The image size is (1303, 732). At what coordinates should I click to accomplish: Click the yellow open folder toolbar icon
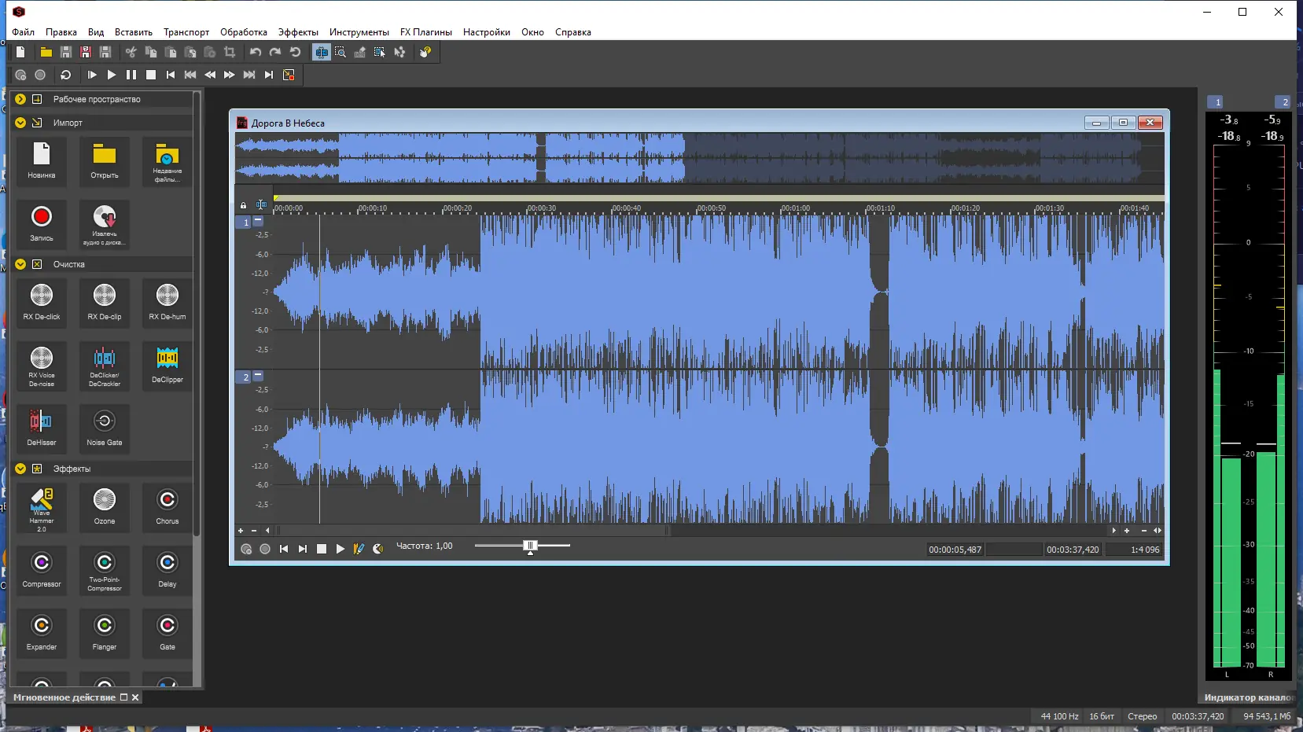pos(46,52)
